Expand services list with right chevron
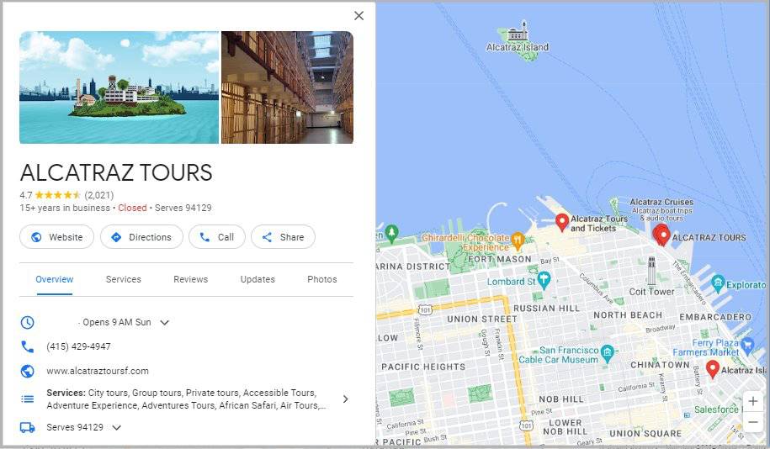This screenshot has height=449, width=770. click(346, 399)
